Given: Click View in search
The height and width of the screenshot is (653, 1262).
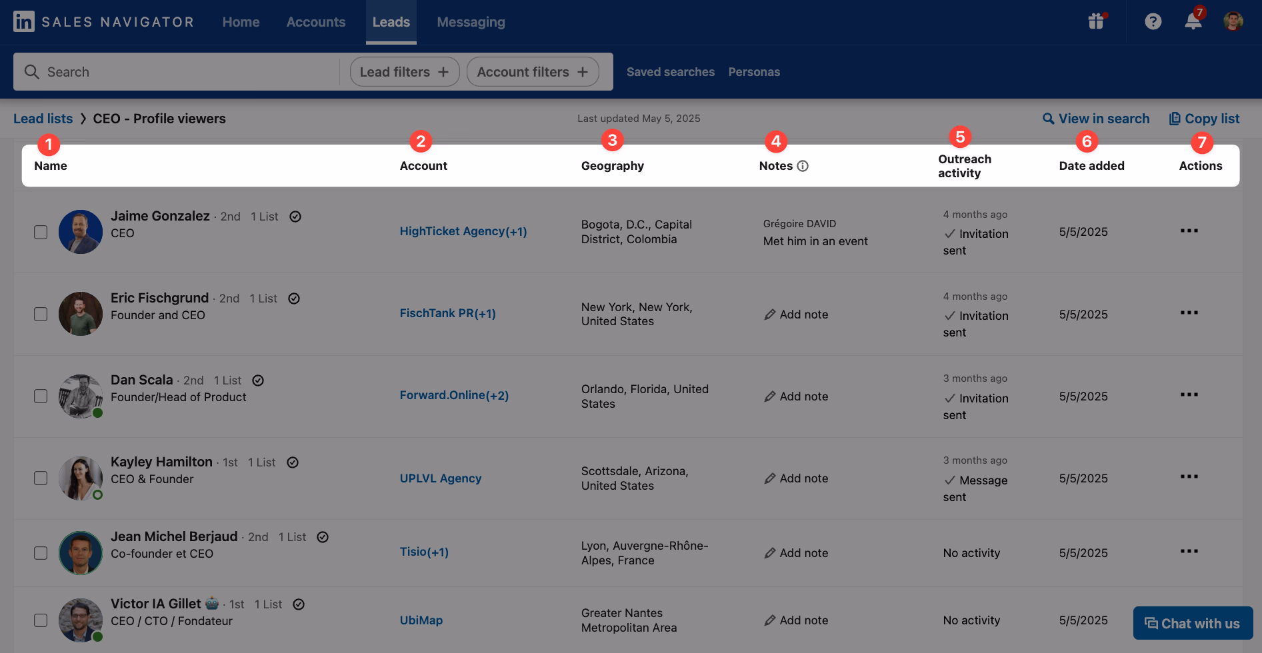Looking at the screenshot, I should (x=1096, y=119).
